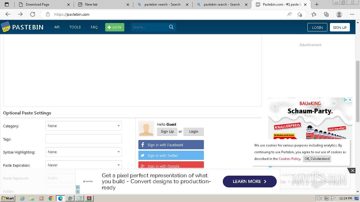
Task: Click the browser forward arrow
Action: [x=20, y=14]
